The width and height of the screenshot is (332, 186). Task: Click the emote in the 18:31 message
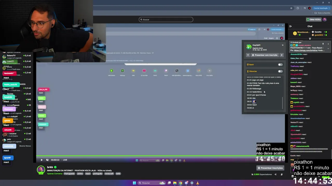click(254, 101)
